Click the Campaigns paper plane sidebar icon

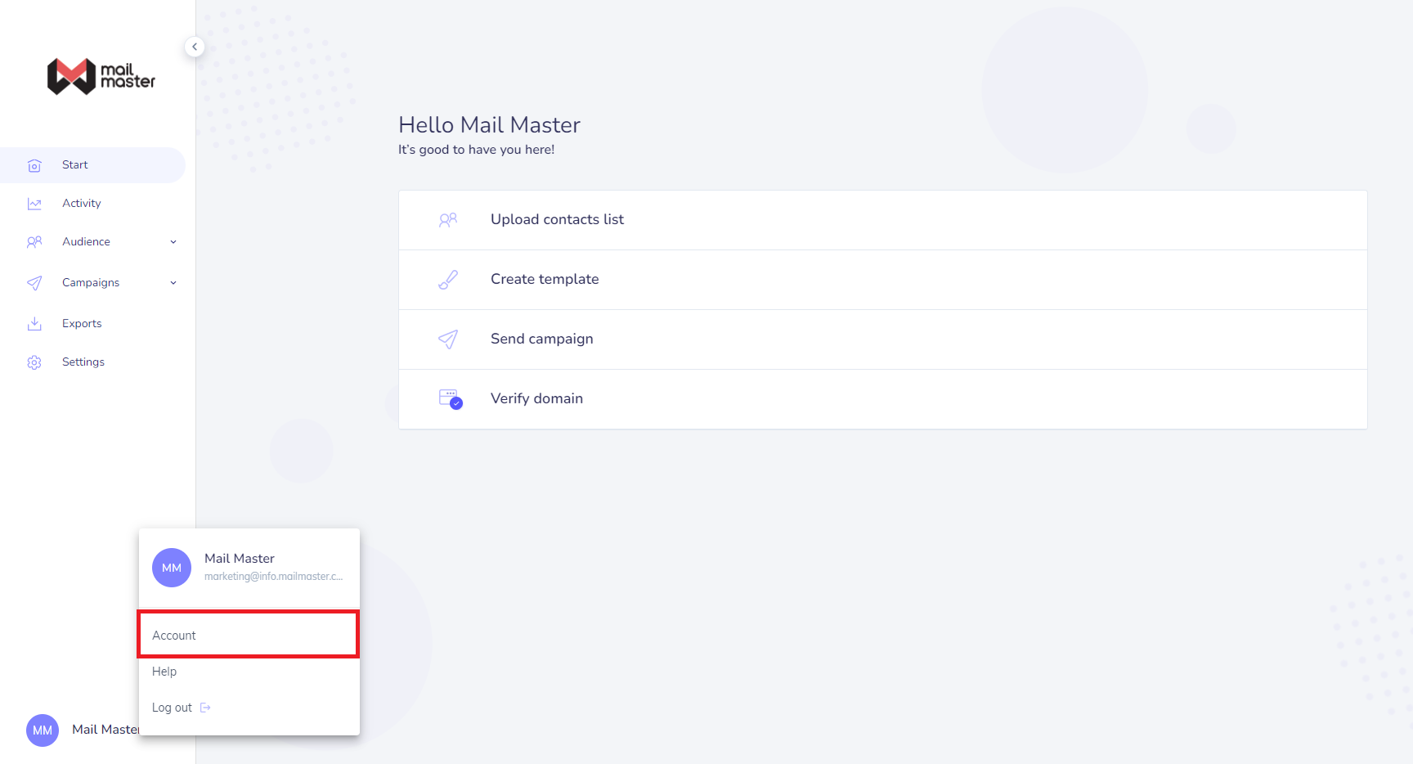34,283
